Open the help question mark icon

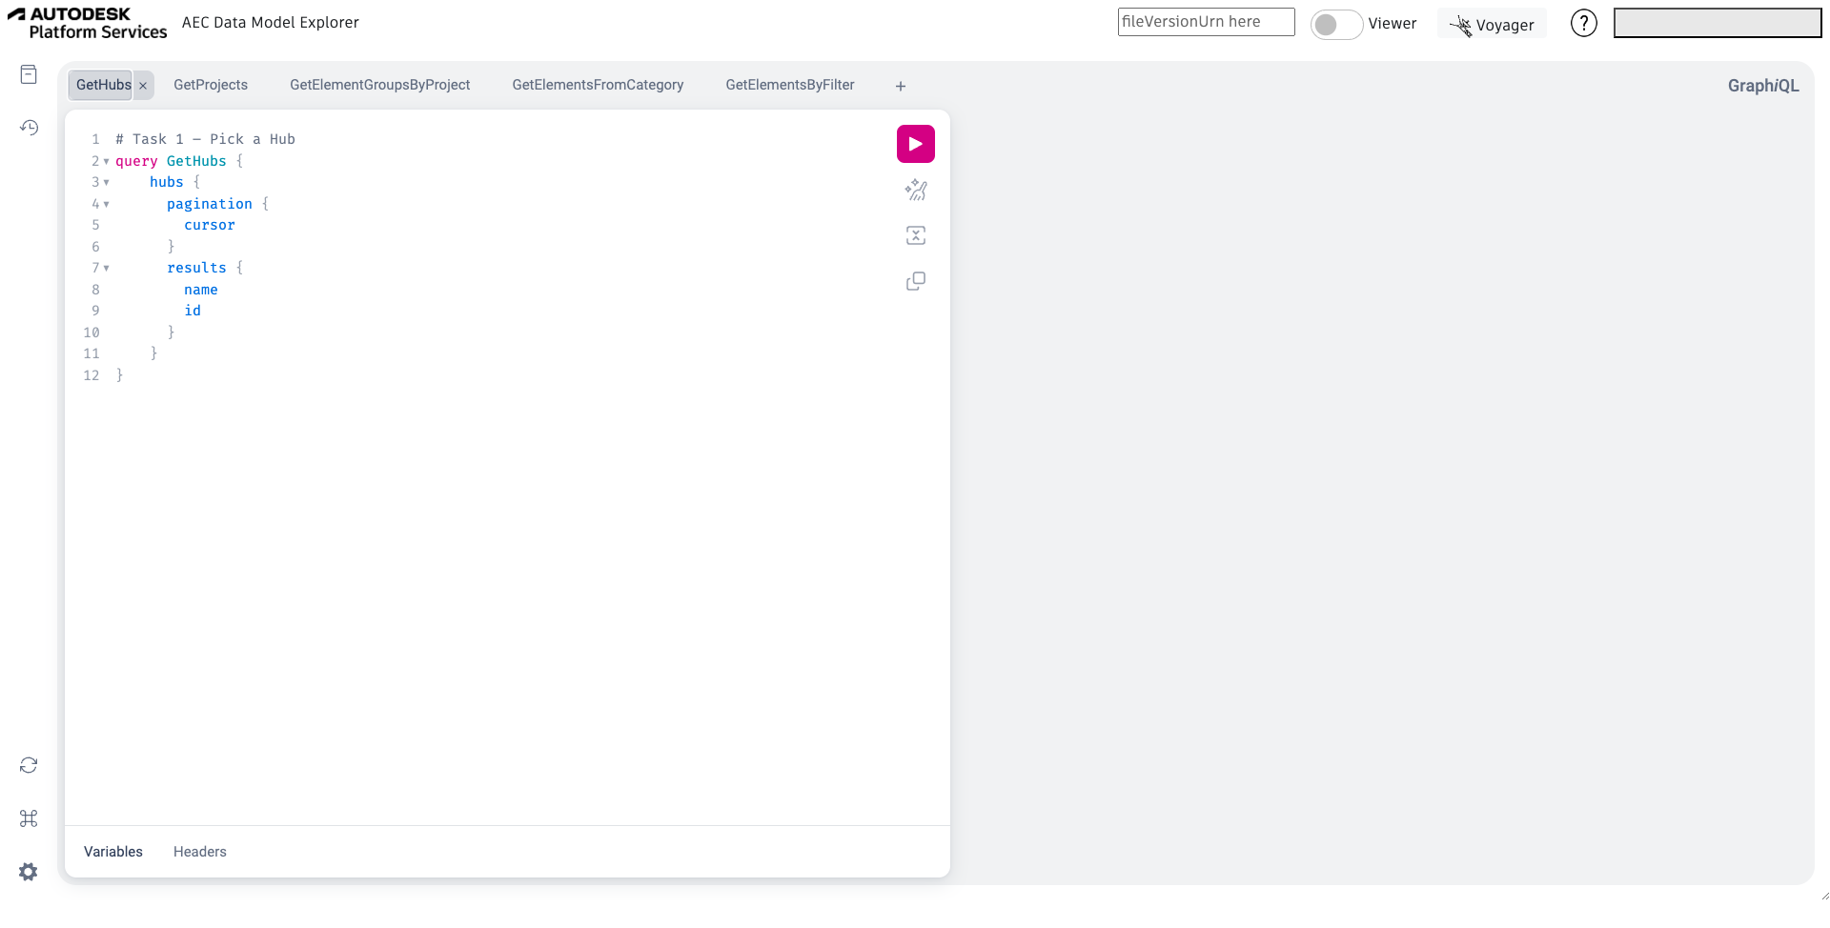pos(1583,23)
